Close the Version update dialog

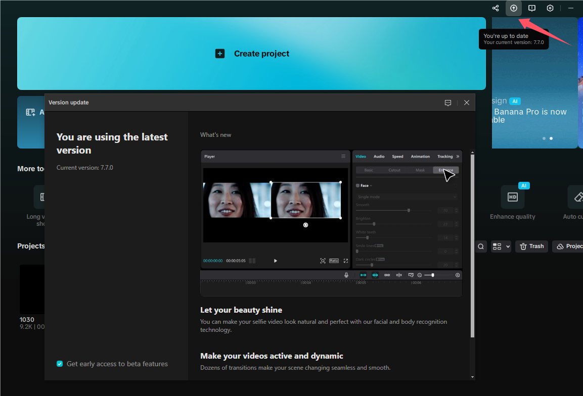[x=466, y=103]
